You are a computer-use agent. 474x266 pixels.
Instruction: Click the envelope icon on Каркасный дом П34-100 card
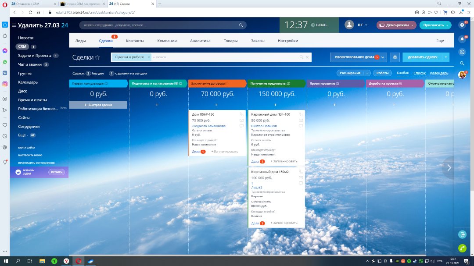point(301,120)
